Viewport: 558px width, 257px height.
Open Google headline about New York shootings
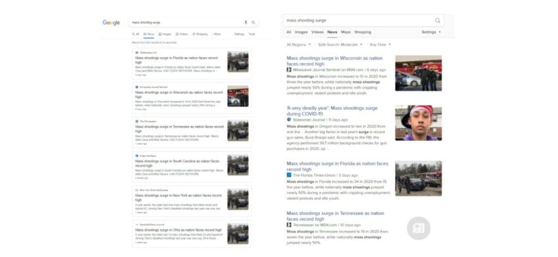tap(179, 197)
